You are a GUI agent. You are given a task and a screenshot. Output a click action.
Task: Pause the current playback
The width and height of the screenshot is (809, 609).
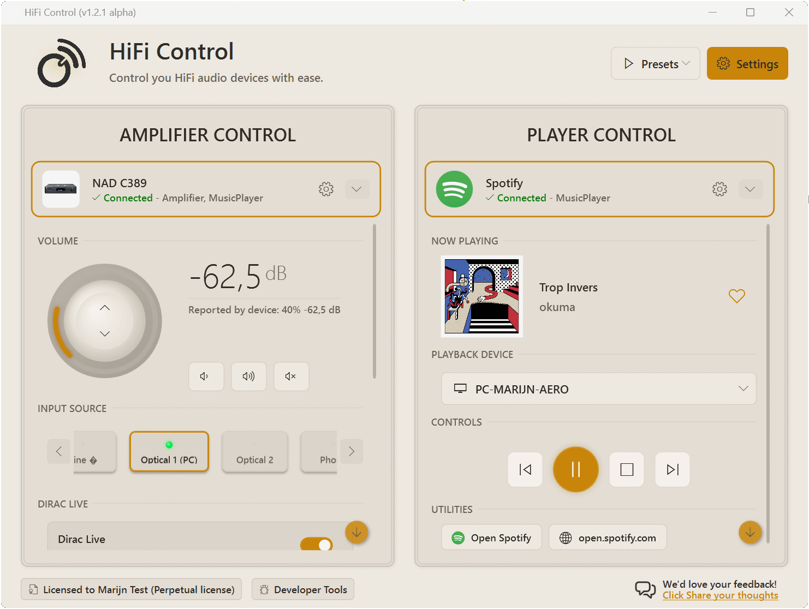point(575,469)
